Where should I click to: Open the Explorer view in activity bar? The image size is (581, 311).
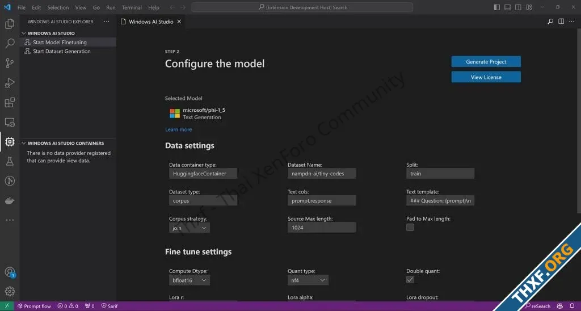click(x=10, y=24)
